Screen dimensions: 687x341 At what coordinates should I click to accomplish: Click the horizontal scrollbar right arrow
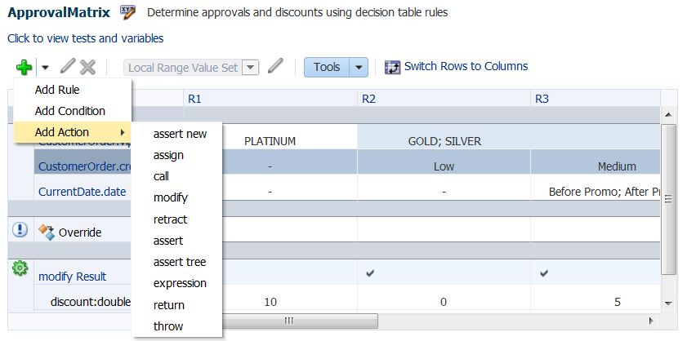(651, 321)
